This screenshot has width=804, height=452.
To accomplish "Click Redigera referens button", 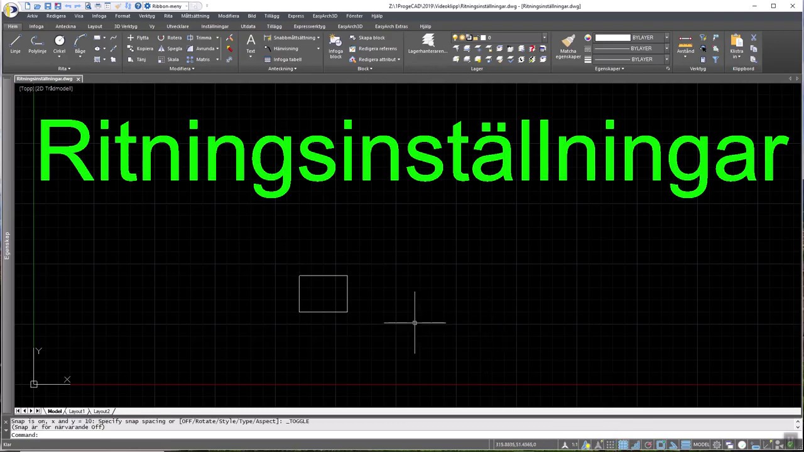I will pos(373,48).
